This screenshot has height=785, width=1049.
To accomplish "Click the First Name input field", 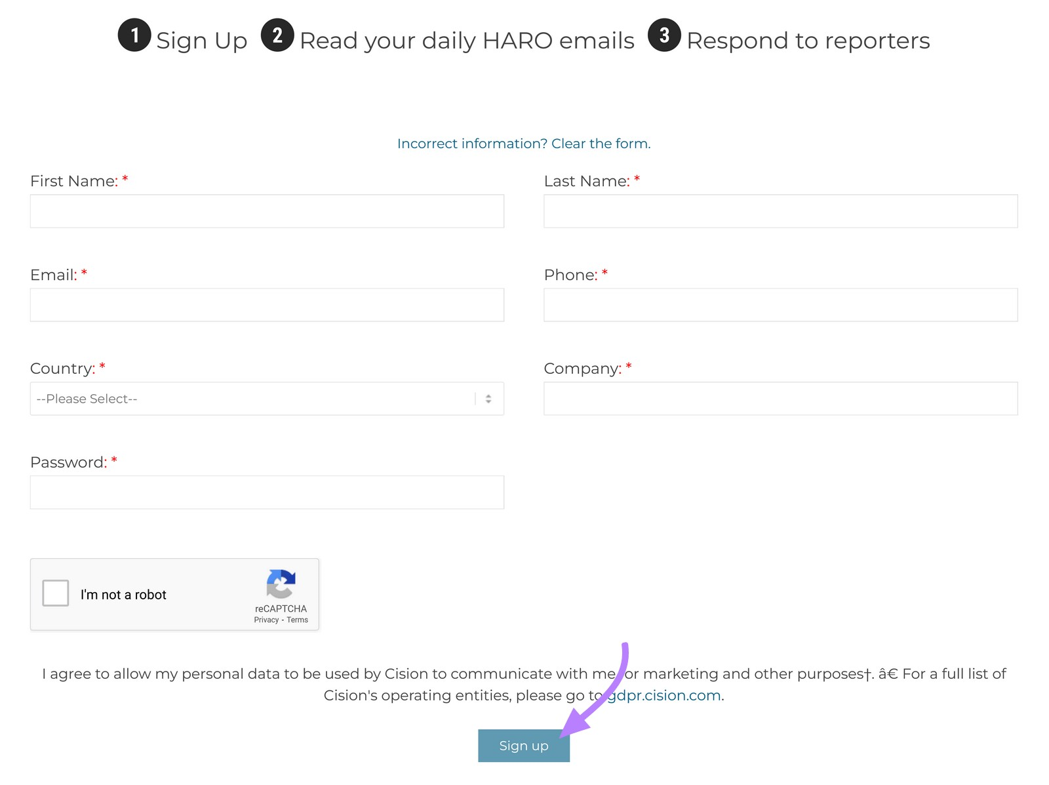I will pyautogui.click(x=266, y=211).
